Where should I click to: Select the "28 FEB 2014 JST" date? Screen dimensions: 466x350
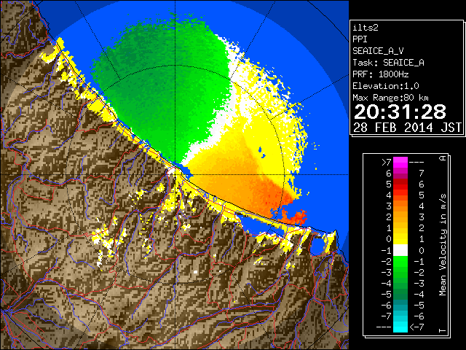point(407,128)
